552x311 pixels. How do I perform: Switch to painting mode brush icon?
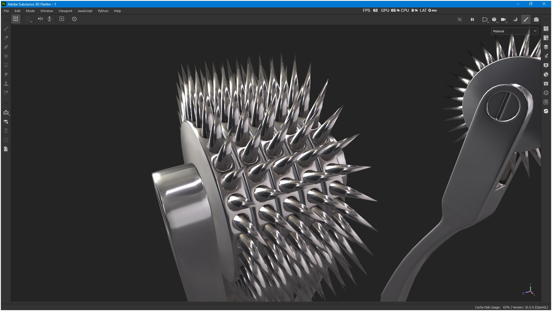526,19
